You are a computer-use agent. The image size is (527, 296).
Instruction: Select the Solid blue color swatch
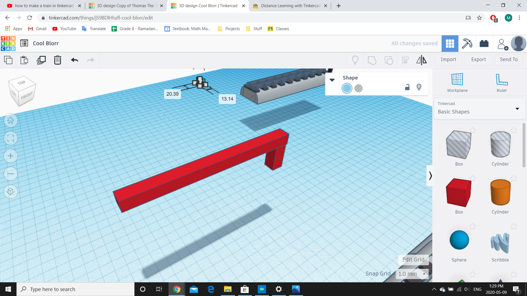347,88
